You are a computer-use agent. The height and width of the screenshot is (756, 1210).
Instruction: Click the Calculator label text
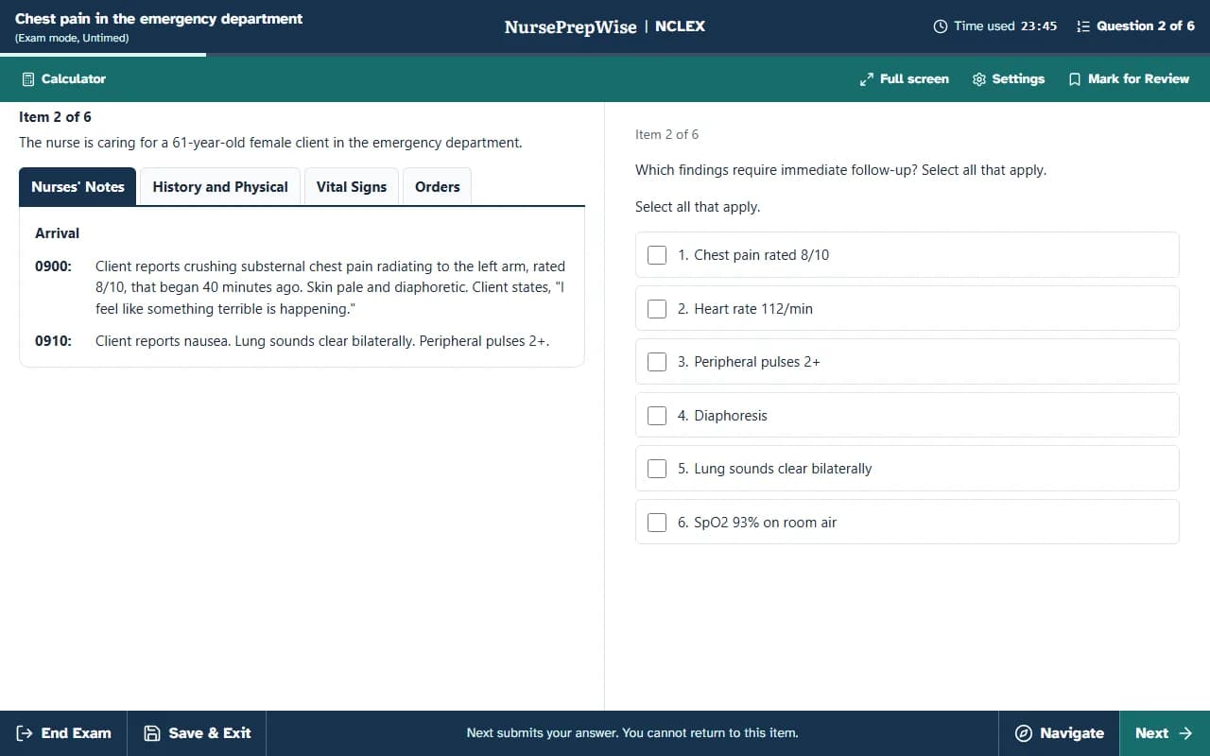(x=74, y=79)
